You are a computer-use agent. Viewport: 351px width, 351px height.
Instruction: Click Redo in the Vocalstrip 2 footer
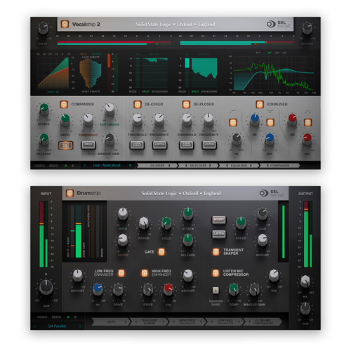(53, 166)
